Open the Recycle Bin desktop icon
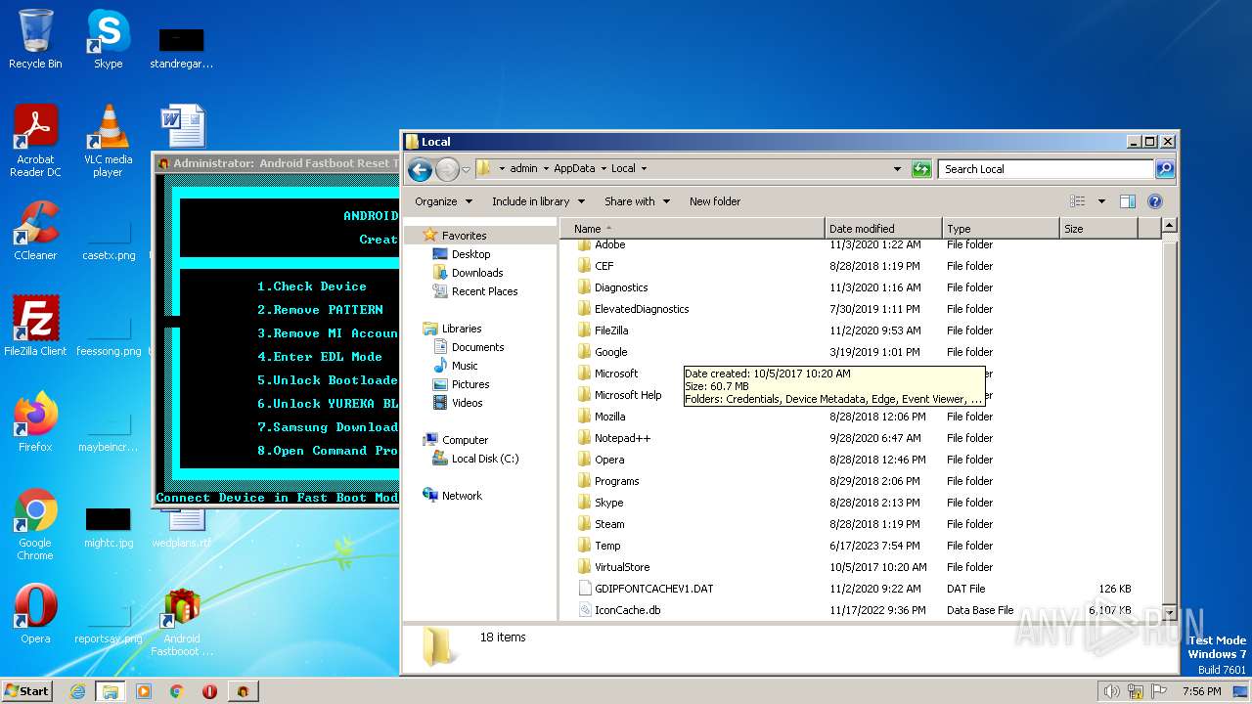Viewport: 1252px width, 704px height. click(x=35, y=39)
